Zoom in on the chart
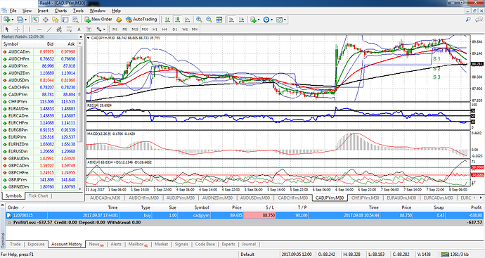 199,20
